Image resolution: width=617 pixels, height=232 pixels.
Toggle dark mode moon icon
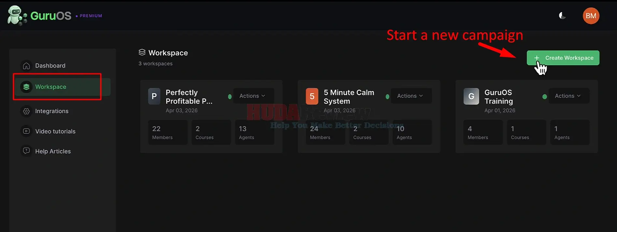(562, 16)
